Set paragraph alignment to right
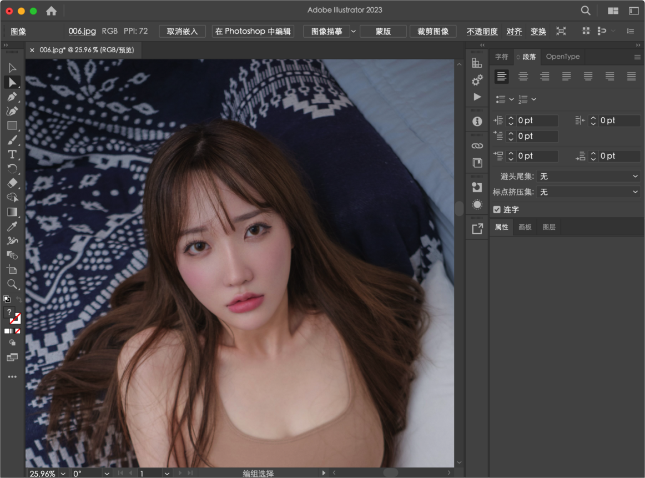This screenshot has width=645, height=478. point(545,77)
